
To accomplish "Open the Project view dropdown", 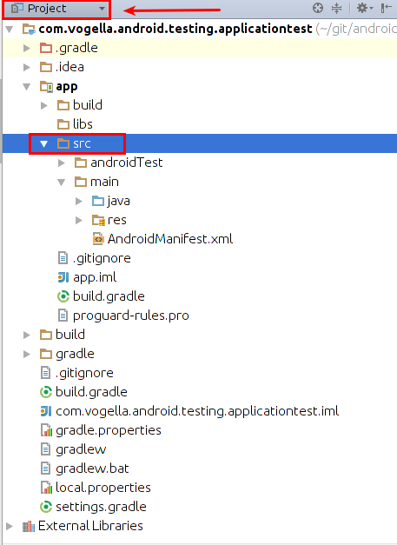I will 56,9.
